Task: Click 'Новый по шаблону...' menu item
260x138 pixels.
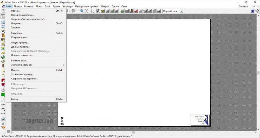Action: (22, 15)
